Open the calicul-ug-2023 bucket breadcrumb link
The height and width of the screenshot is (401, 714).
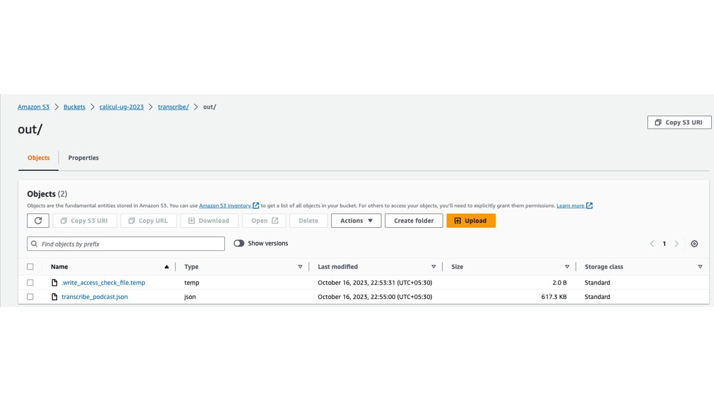(x=122, y=107)
